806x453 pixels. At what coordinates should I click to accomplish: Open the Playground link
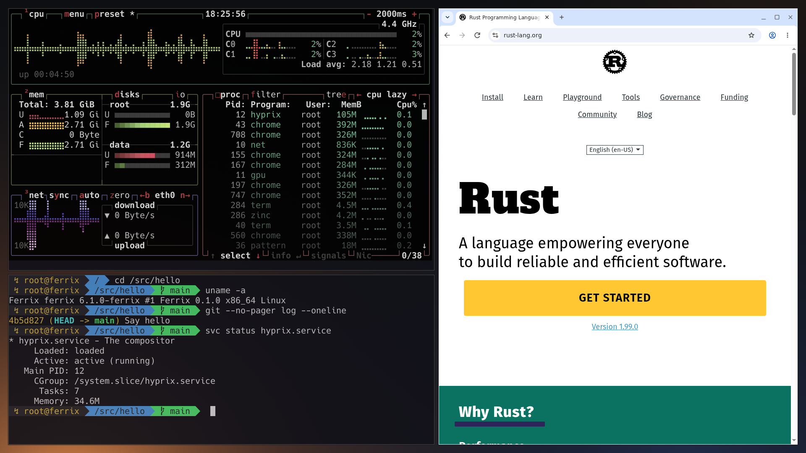pos(582,97)
